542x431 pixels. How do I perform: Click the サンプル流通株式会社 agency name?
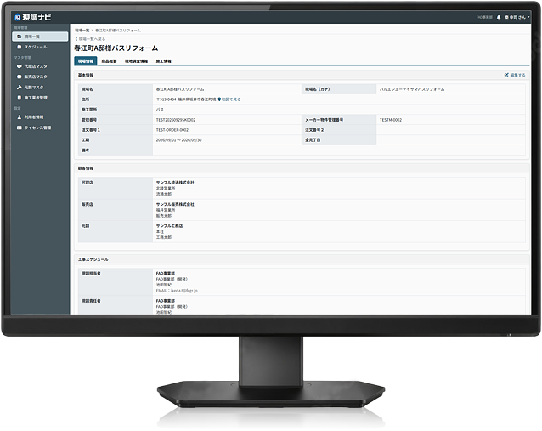coord(175,183)
